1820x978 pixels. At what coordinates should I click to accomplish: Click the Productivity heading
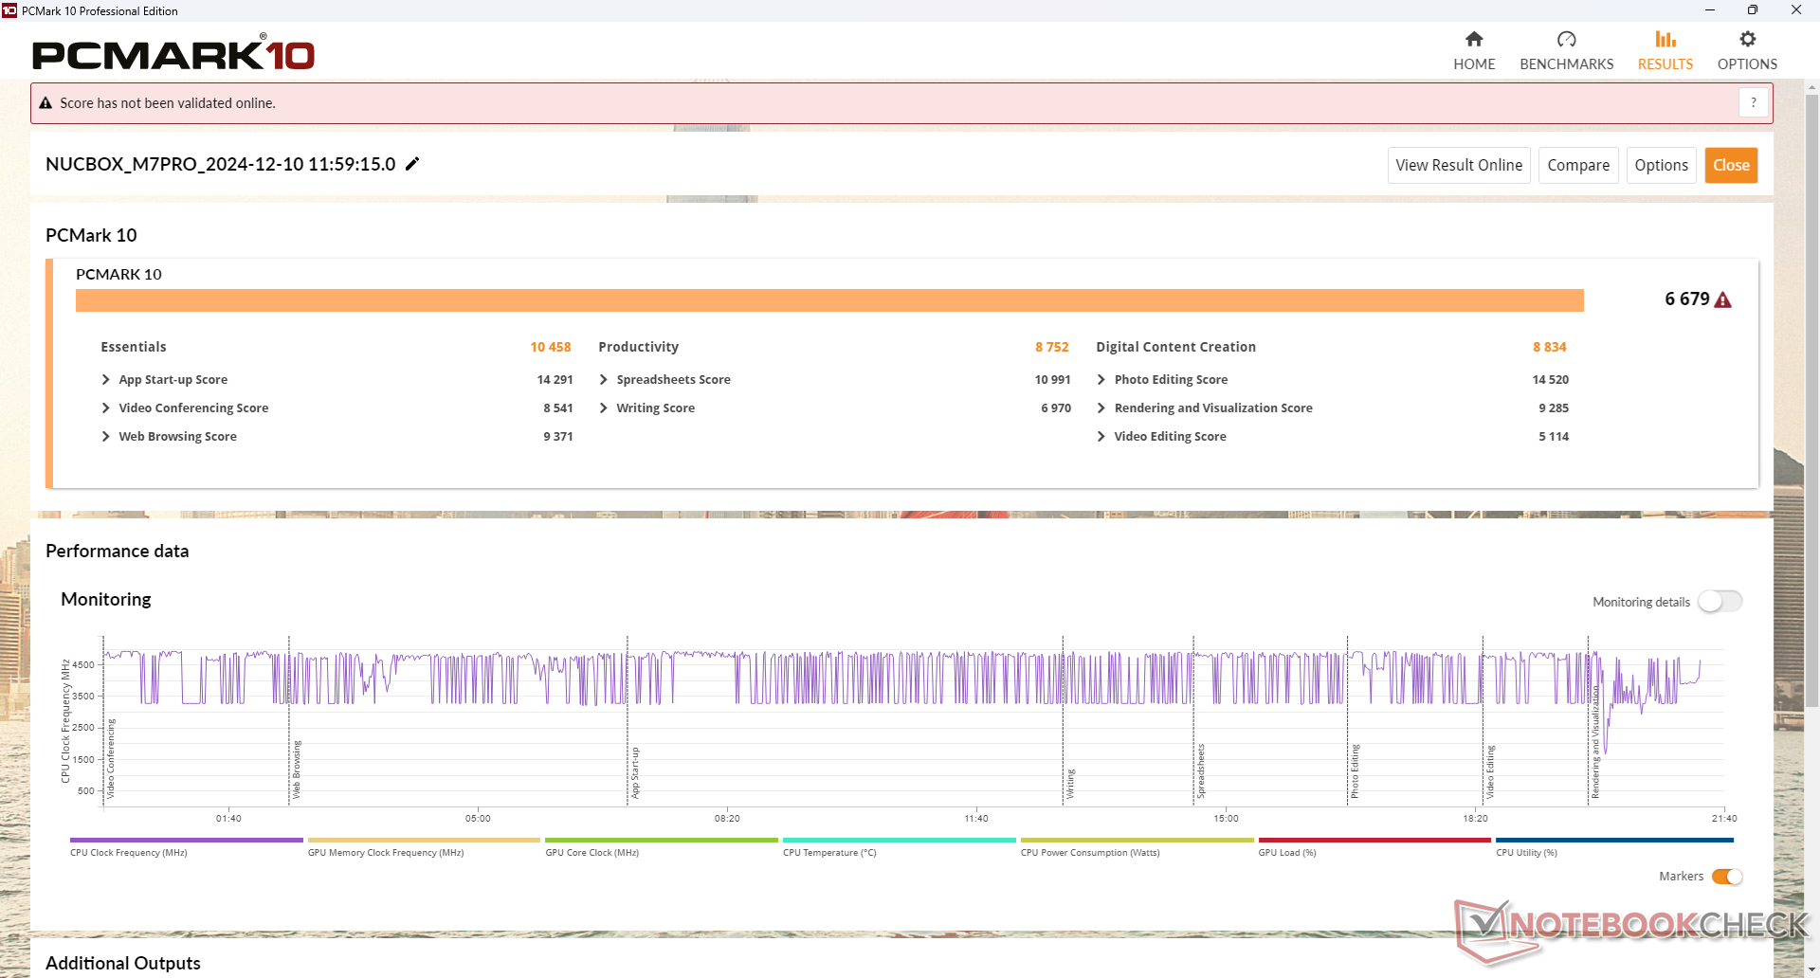639,347
